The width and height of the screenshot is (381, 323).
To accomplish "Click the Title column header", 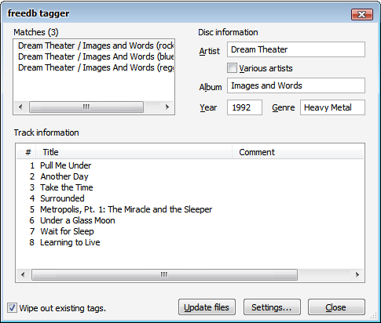I will point(134,152).
